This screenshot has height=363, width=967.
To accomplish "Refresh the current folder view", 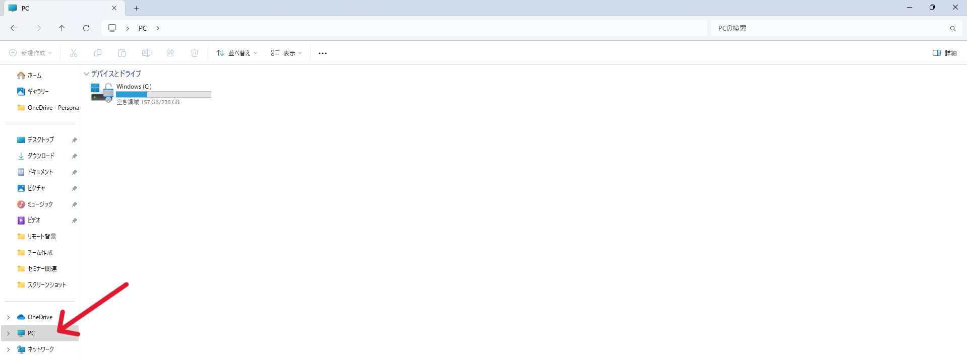I will point(86,28).
